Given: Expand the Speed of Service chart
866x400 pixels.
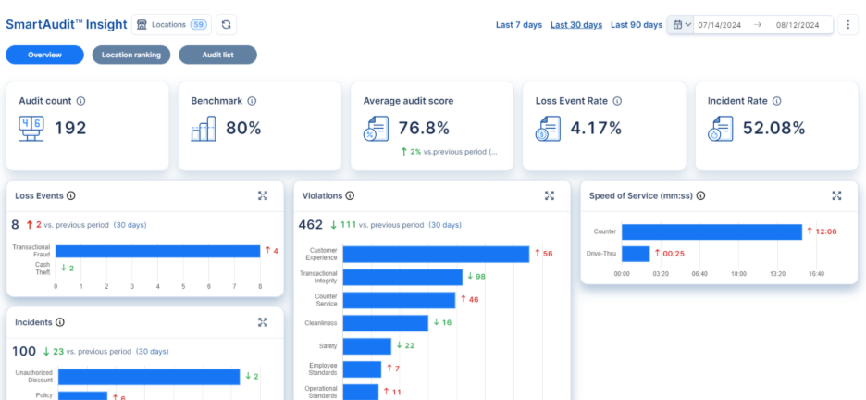Looking at the screenshot, I should [836, 195].
